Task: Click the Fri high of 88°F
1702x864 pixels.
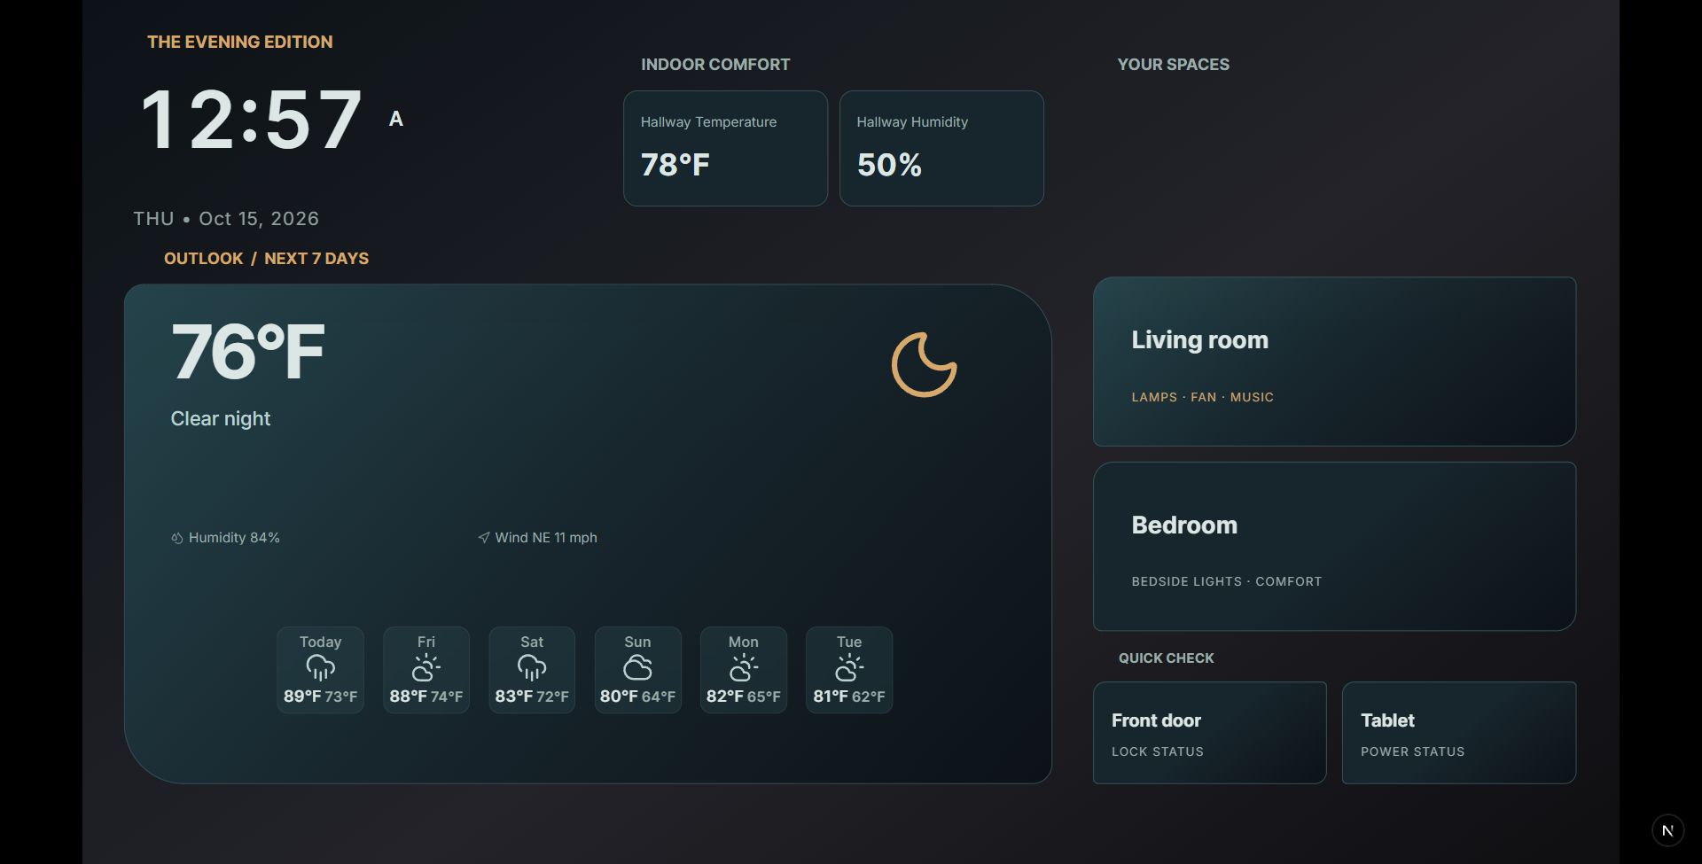Action: (409, 697)
